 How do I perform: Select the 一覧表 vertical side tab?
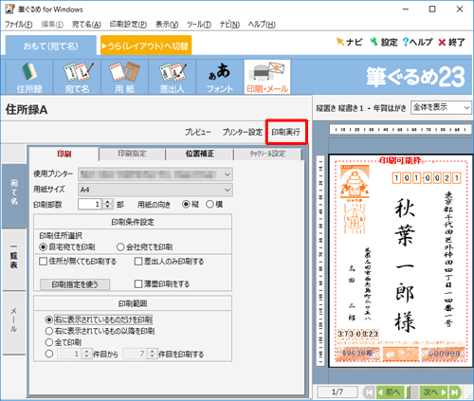click(x=14, y=260)
